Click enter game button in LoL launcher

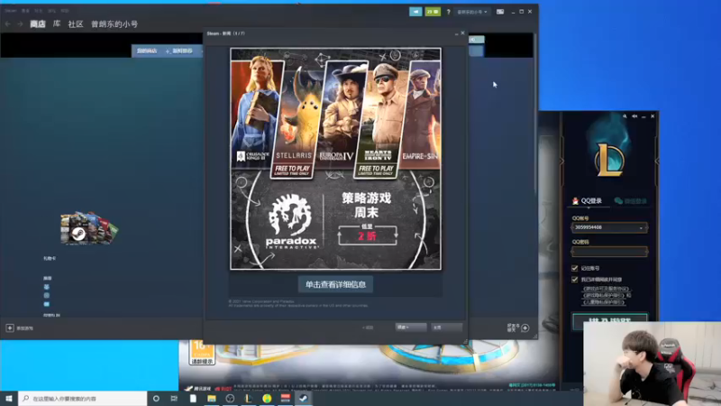610,320
